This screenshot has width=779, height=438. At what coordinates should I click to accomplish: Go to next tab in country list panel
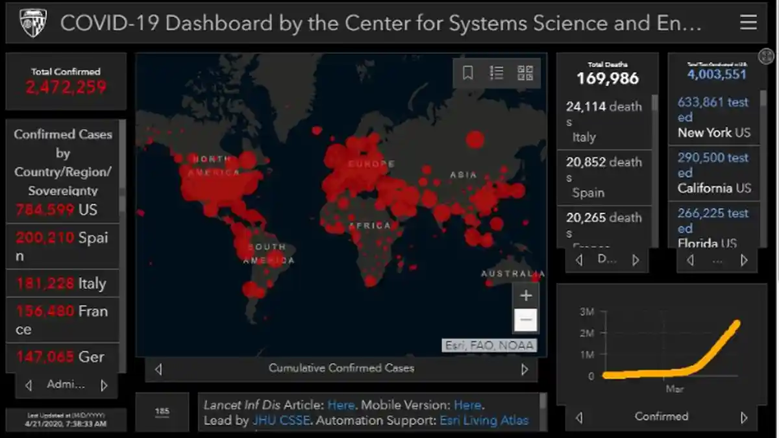point(104,385)
